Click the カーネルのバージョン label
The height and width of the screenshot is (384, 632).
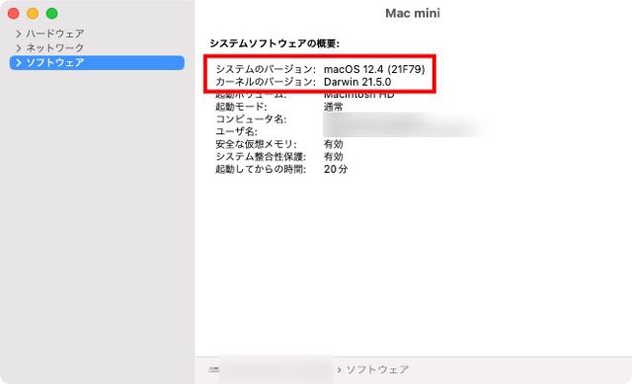click(266, 82)
